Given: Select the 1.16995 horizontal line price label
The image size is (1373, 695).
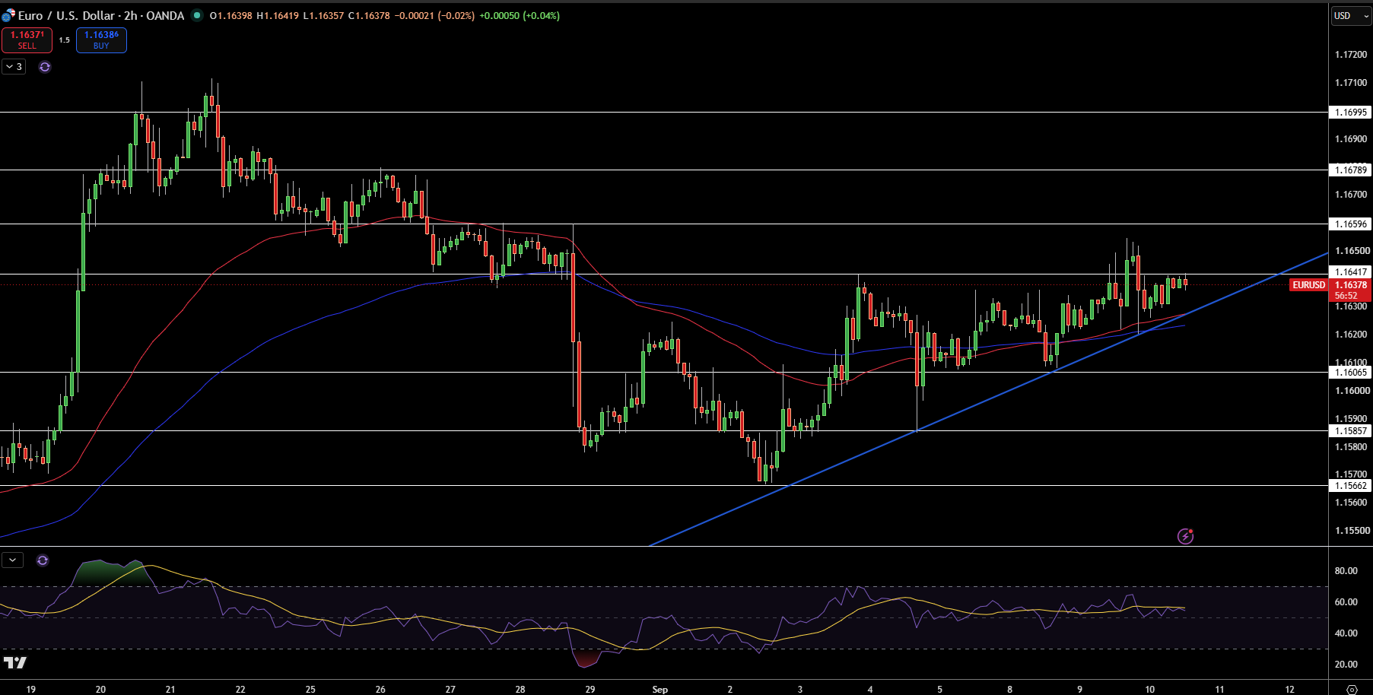Looking at the screenshot, I should (1350, 113).
